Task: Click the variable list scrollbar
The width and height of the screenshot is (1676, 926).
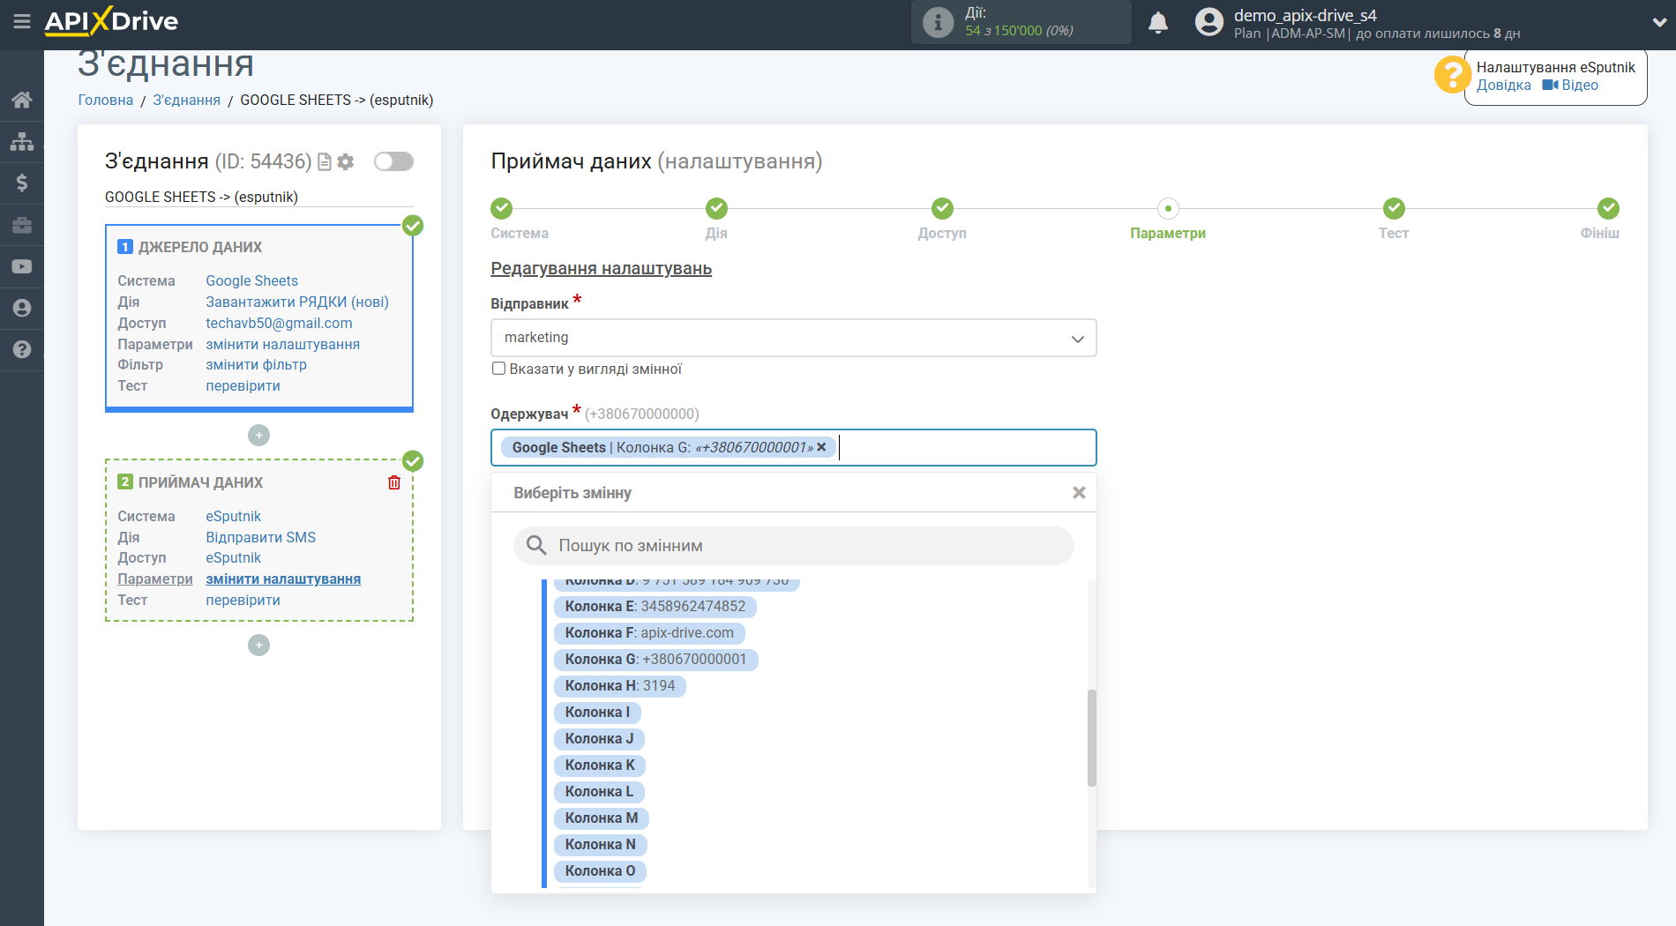Action: (1092, 737)
